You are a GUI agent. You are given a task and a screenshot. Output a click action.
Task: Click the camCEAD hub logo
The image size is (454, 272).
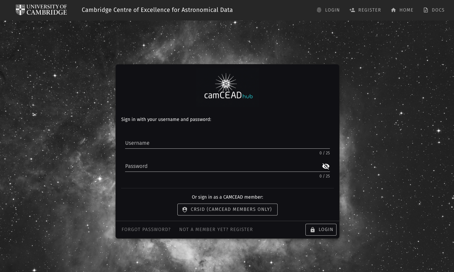[228, 86]
